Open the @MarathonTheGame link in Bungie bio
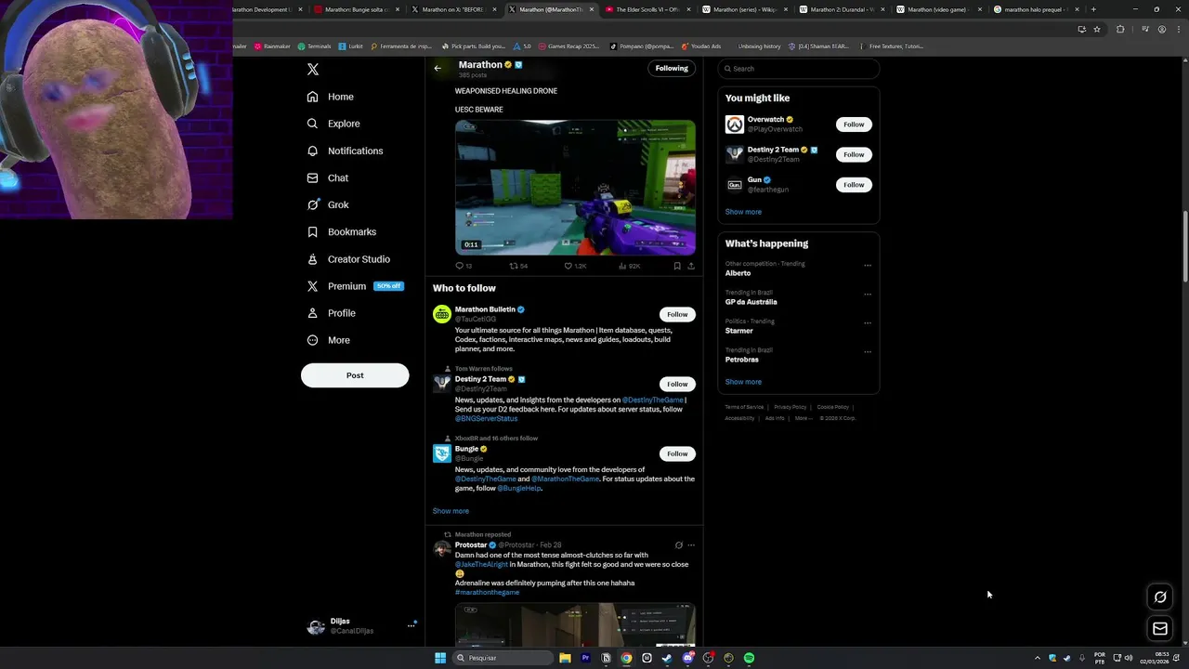The height and width of the screenshot is (669, 1189). [x=566, y=479]
